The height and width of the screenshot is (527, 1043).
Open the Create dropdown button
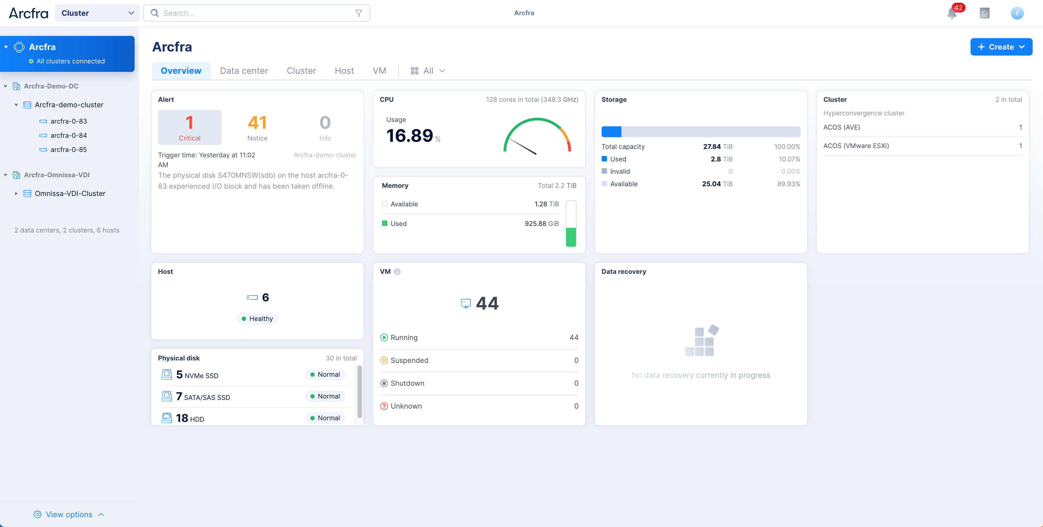point(1001,47)
